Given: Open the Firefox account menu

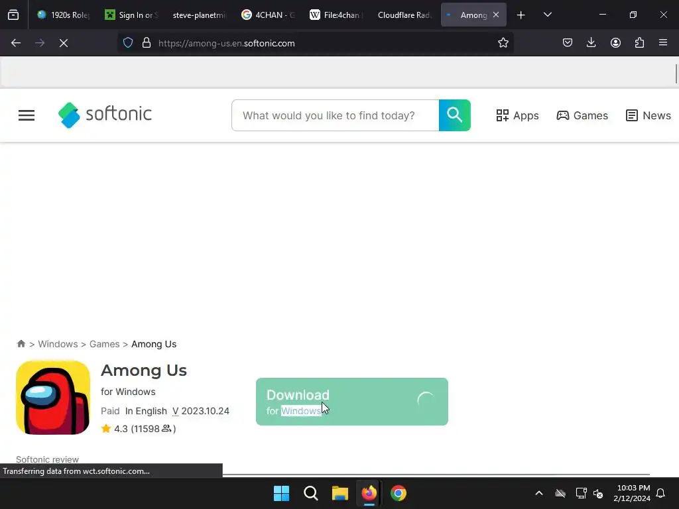Looking at the screenshot, I should [x=615, y=43].
